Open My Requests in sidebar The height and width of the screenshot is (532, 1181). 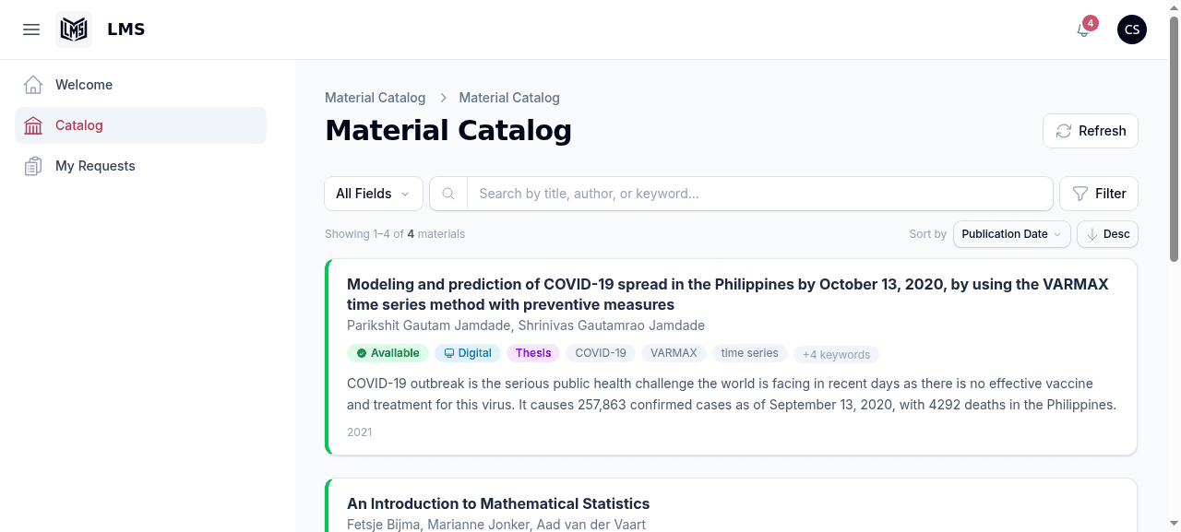[140, 166]
